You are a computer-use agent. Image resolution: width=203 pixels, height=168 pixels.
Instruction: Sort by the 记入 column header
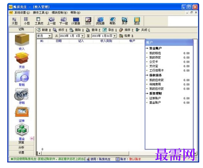81,41
